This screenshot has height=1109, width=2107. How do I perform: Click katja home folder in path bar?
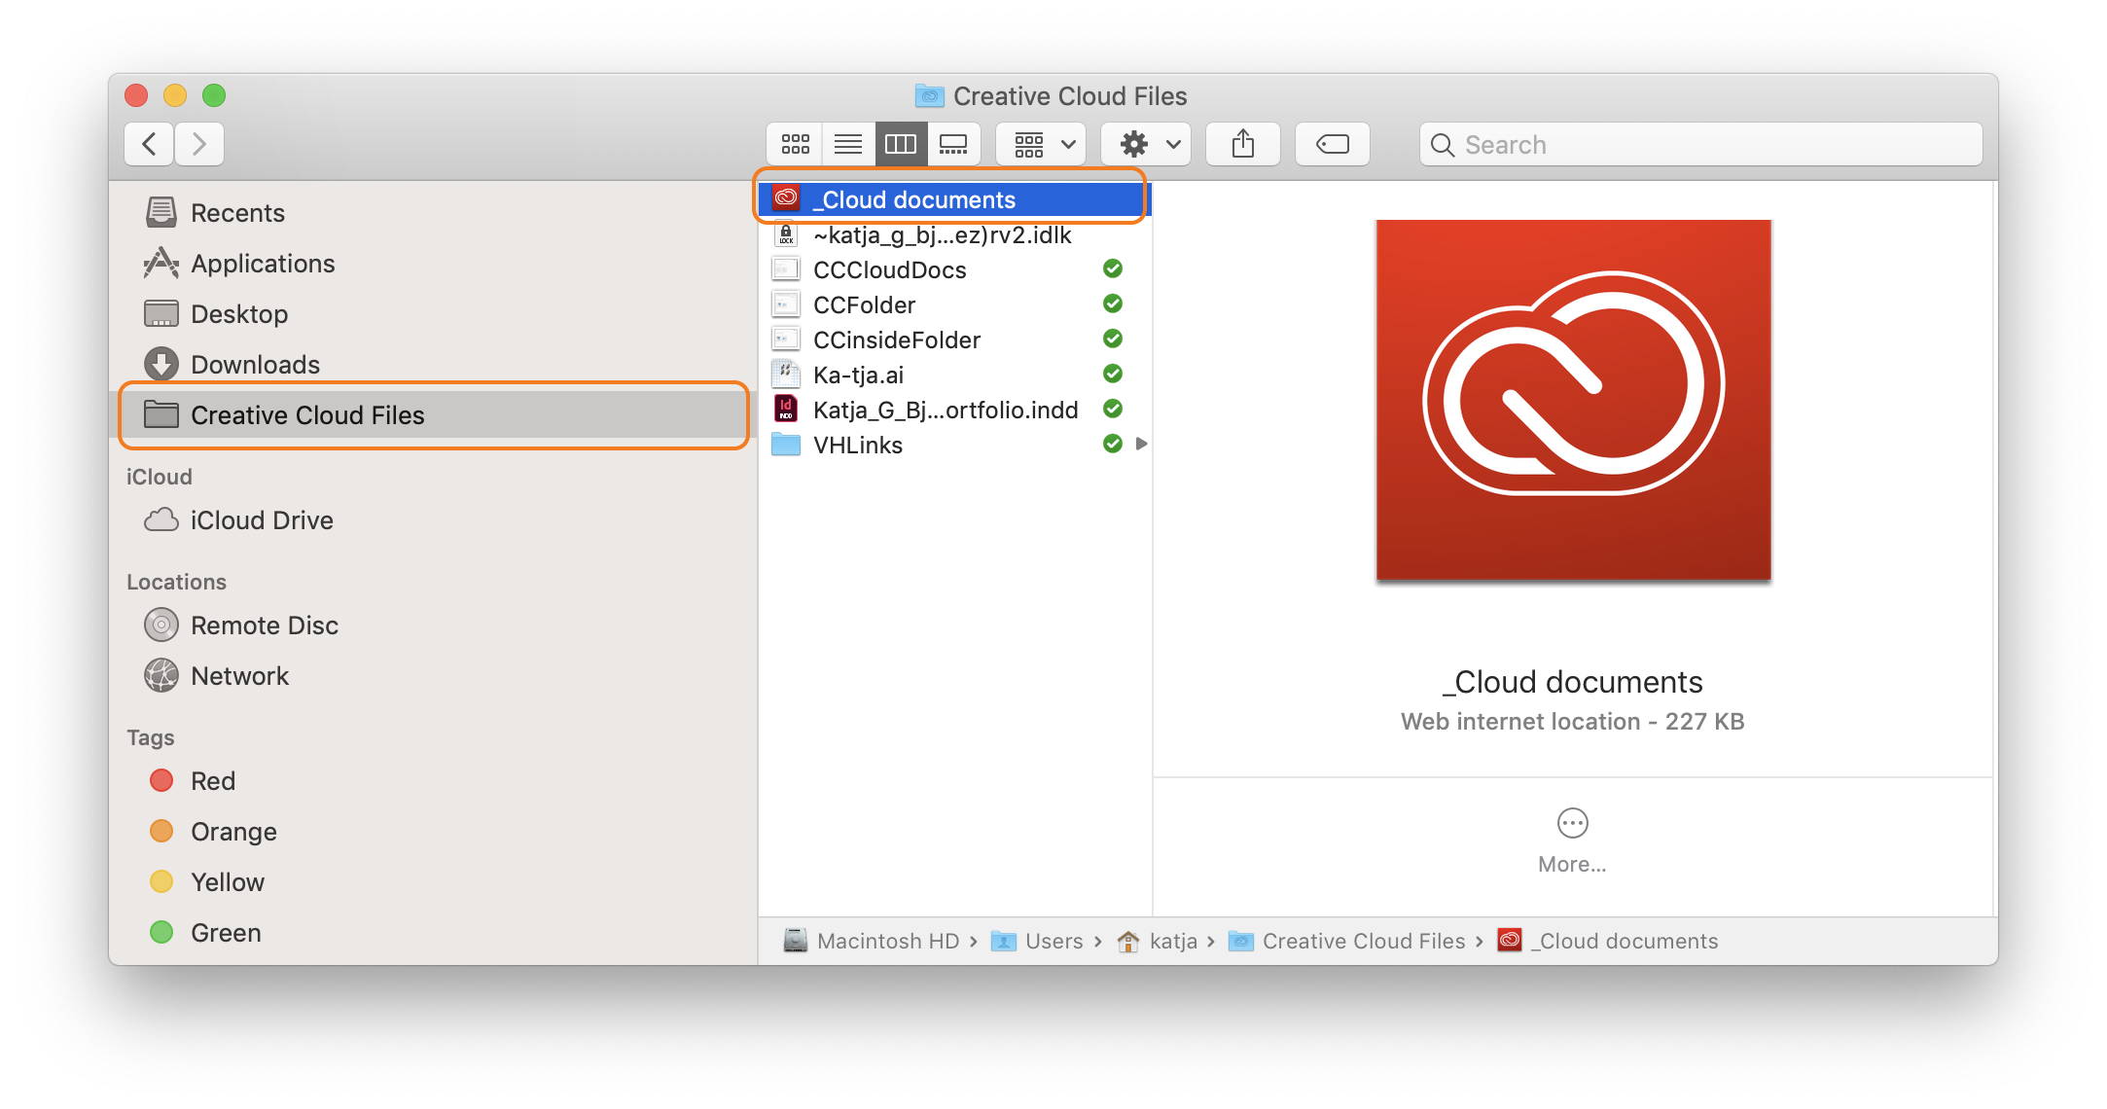[x=1157, y=941]
